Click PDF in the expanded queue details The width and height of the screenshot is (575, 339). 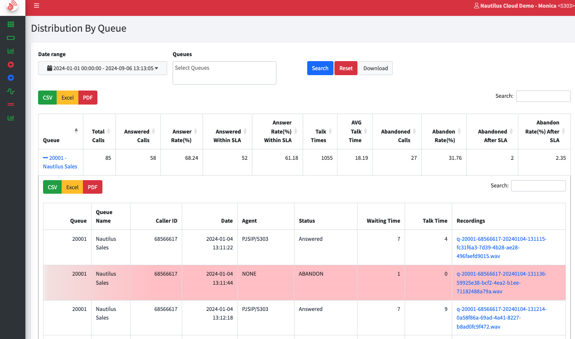tap(93, 187)
